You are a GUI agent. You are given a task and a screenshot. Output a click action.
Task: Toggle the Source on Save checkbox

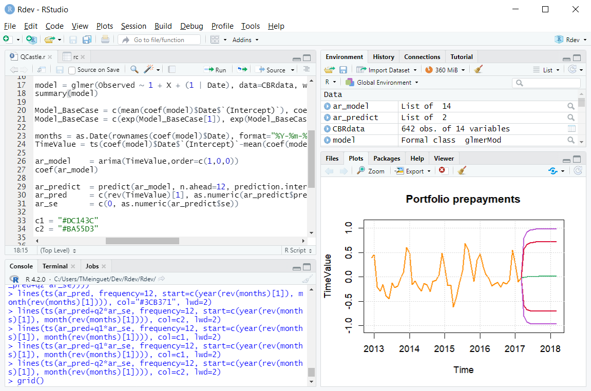tap(72, 70)
